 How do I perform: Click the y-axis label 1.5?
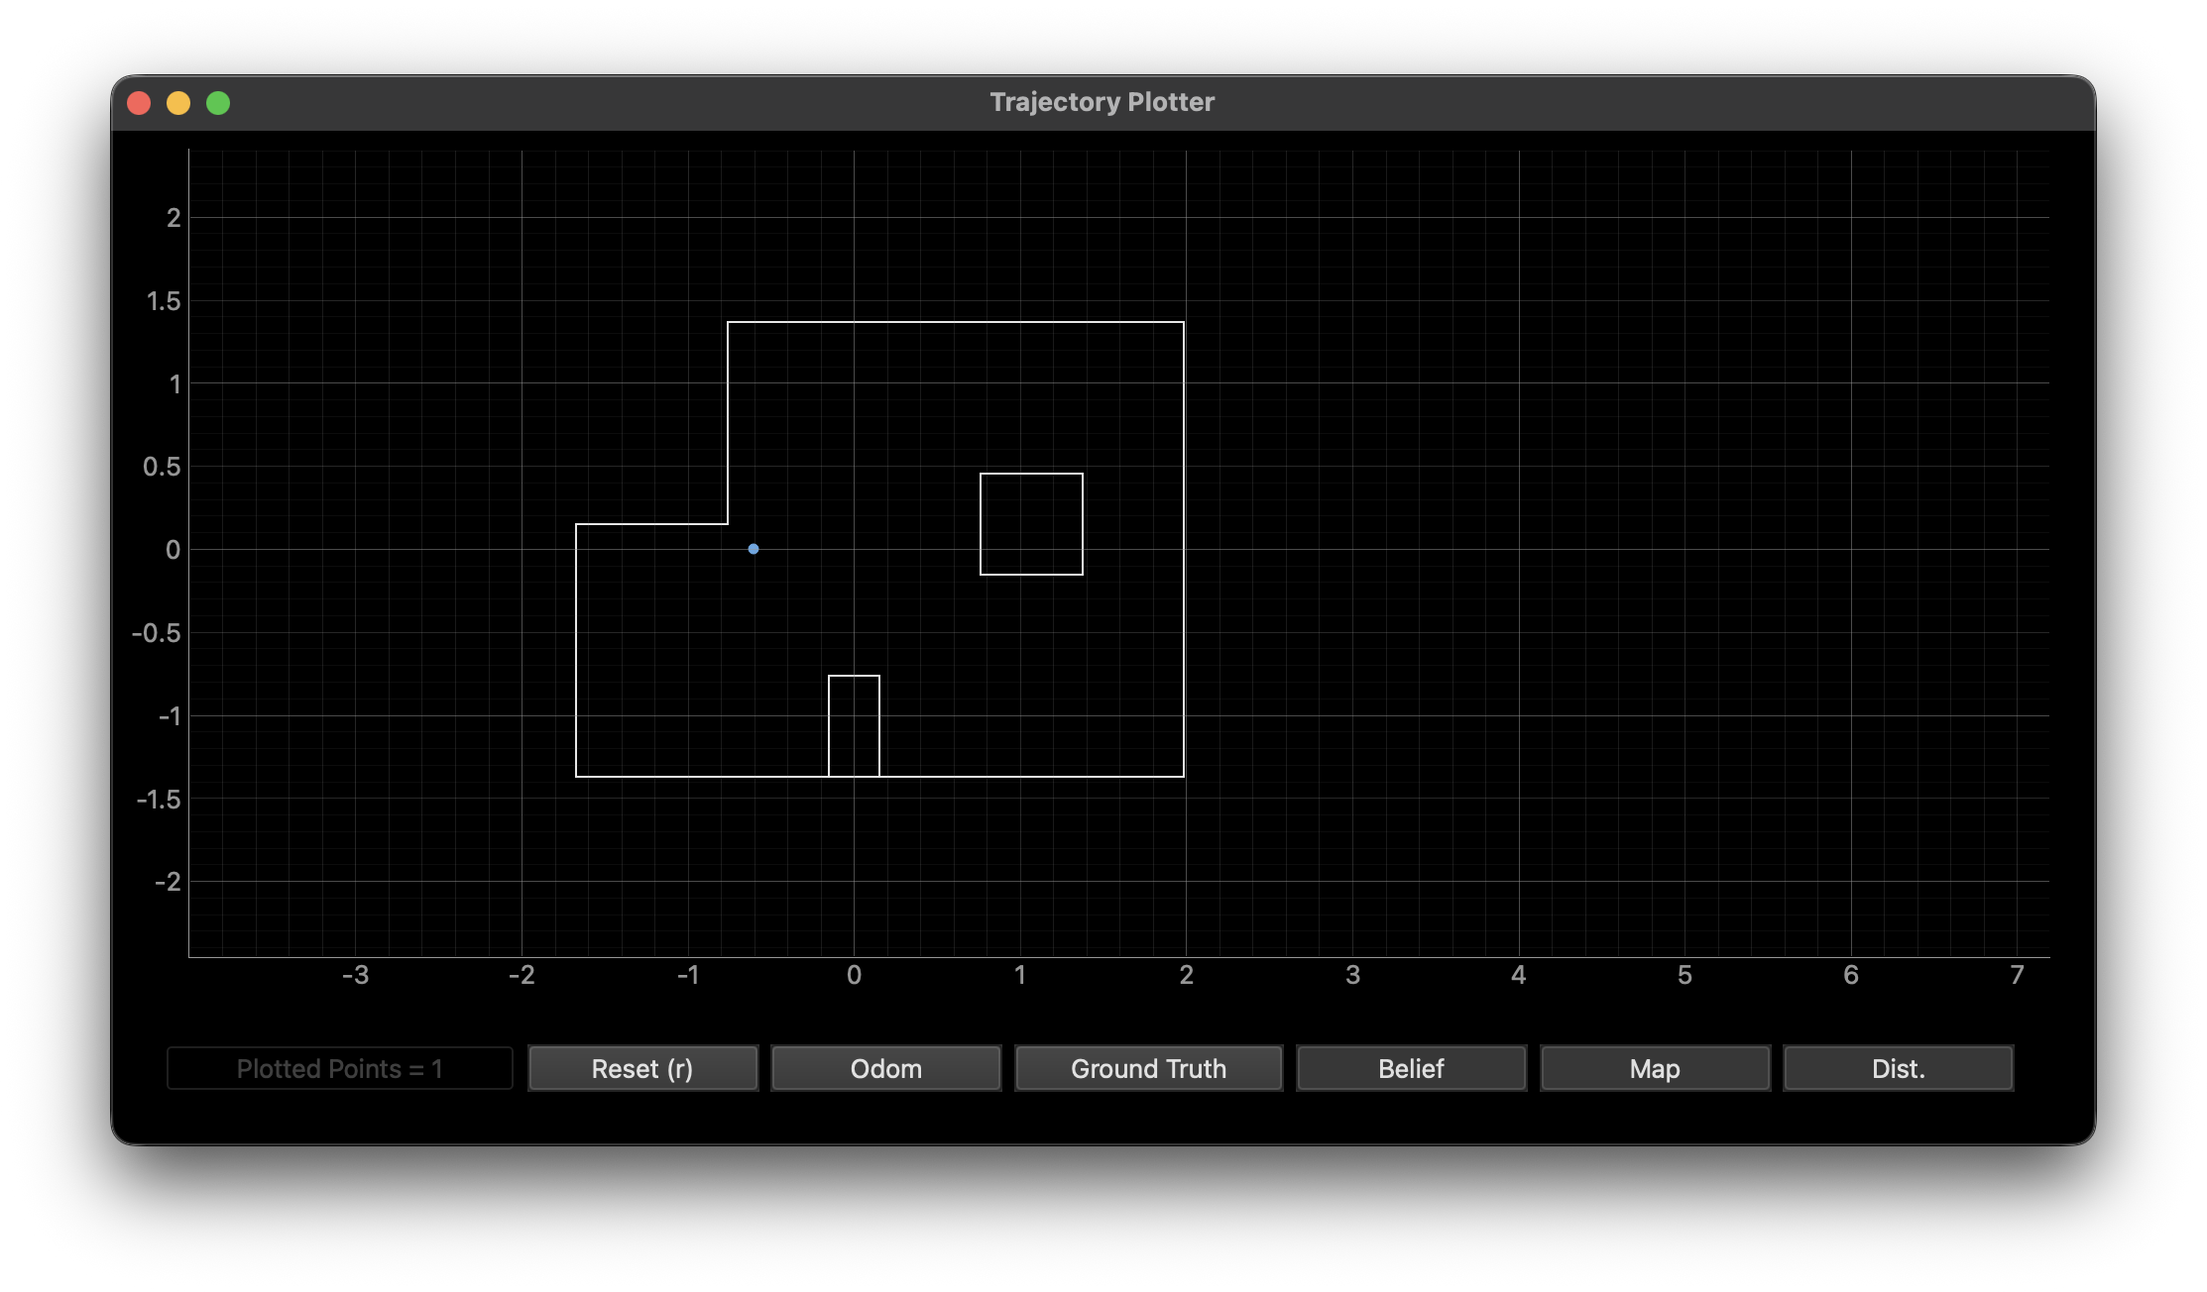pyautogui.click(x=164, y=301)
